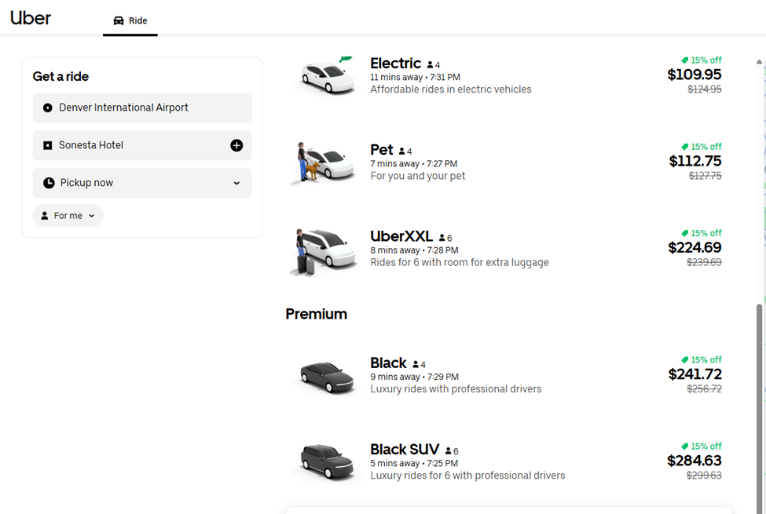Select the Pet ride car image

point(321,162)
